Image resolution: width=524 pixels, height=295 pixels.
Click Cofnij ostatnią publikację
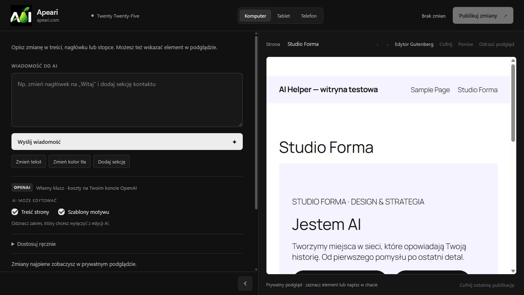click(487, 285)
